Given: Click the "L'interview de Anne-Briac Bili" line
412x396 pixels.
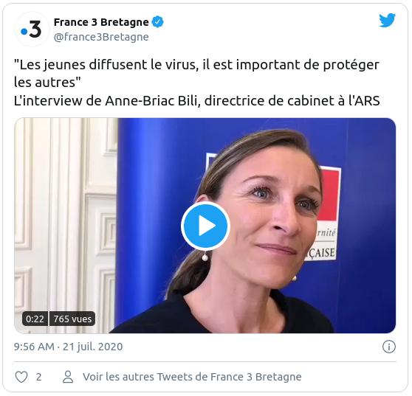Looking at the screenshot, I should click(x=197, y=101).
